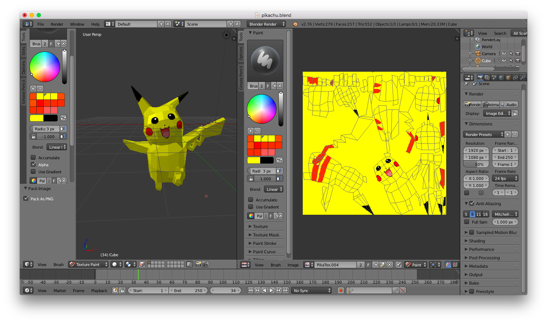Jump to the first frame
Viewport: 547px width, 323px height.
250,290
